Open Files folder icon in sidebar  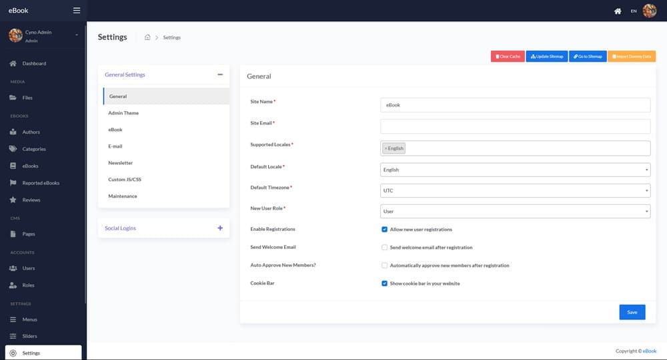pos(13,98)
